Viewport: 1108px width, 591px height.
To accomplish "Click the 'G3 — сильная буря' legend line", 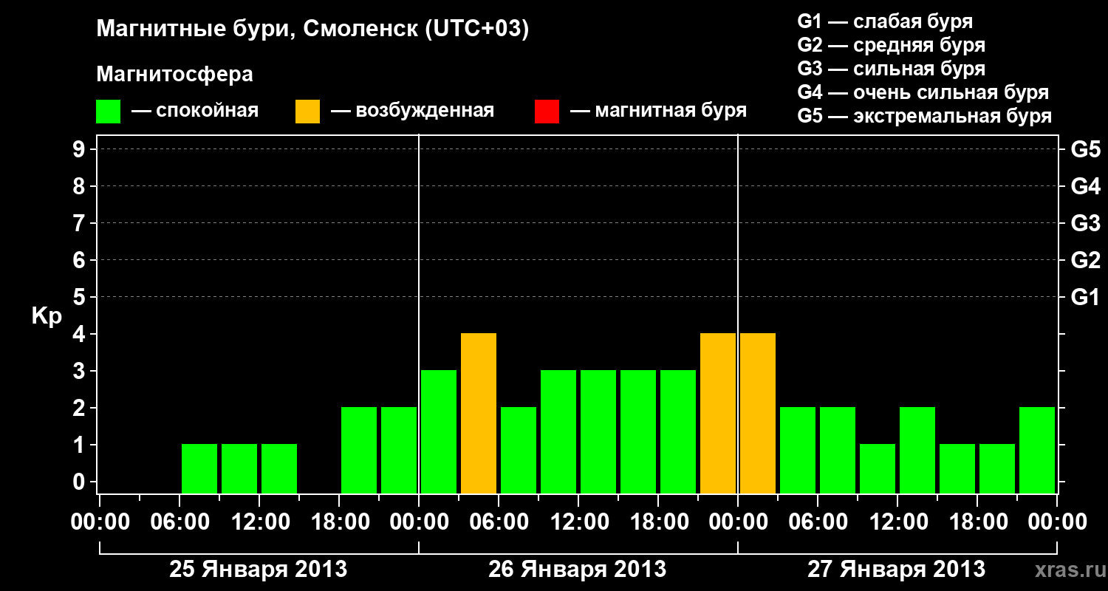I will click(x=891, y=69).
